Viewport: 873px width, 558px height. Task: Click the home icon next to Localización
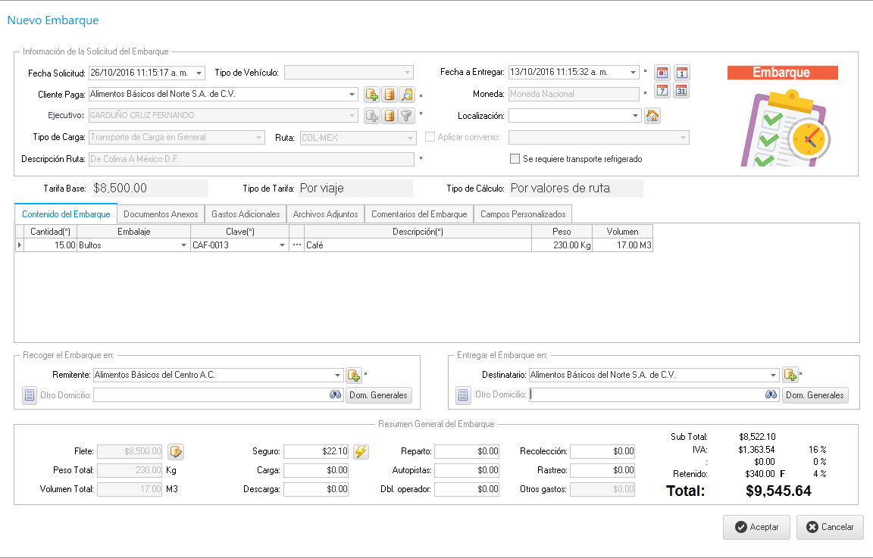pos(652,116)
